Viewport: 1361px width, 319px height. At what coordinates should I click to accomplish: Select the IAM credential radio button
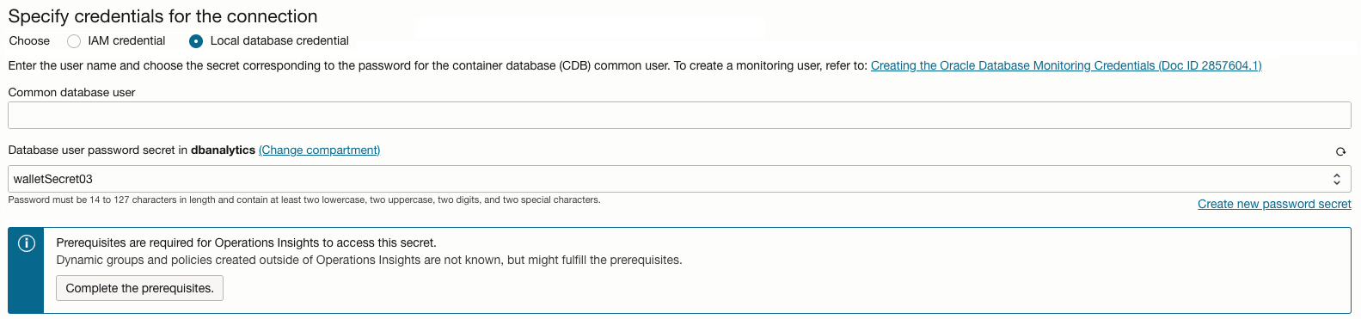pos(74,41)
